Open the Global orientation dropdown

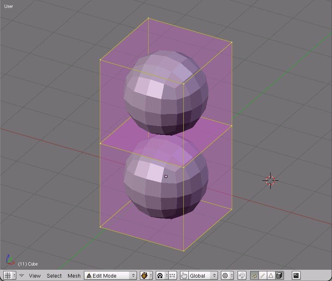pyautogui.click(x=203, y=276)
